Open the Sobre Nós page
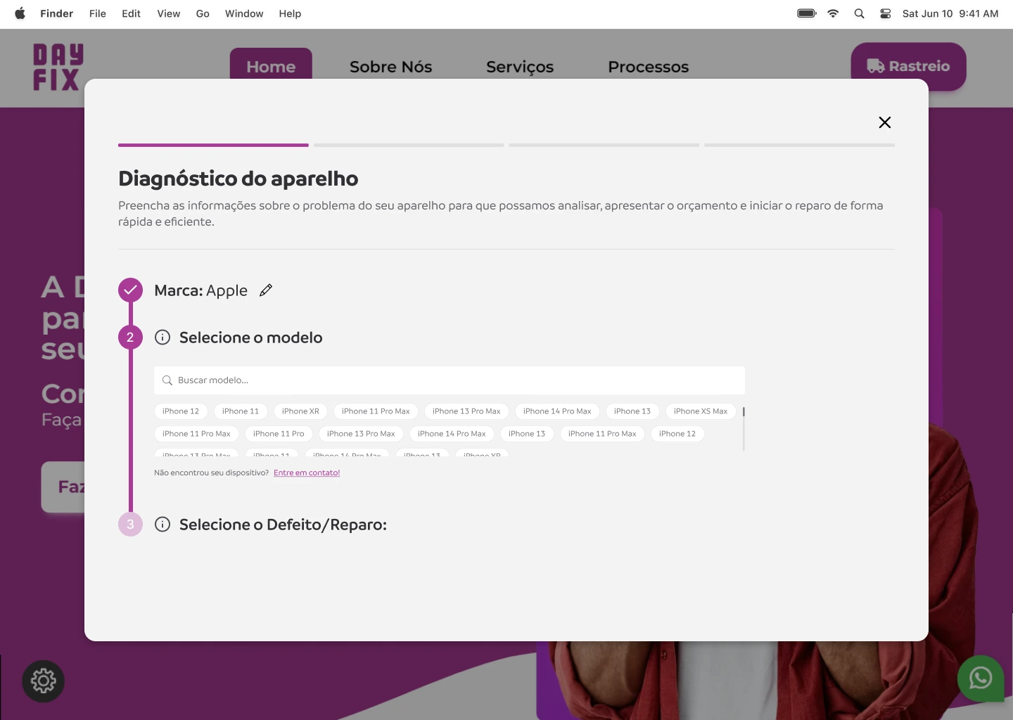The width and height of the screenshot is (1013, 720). pos(391,67)
